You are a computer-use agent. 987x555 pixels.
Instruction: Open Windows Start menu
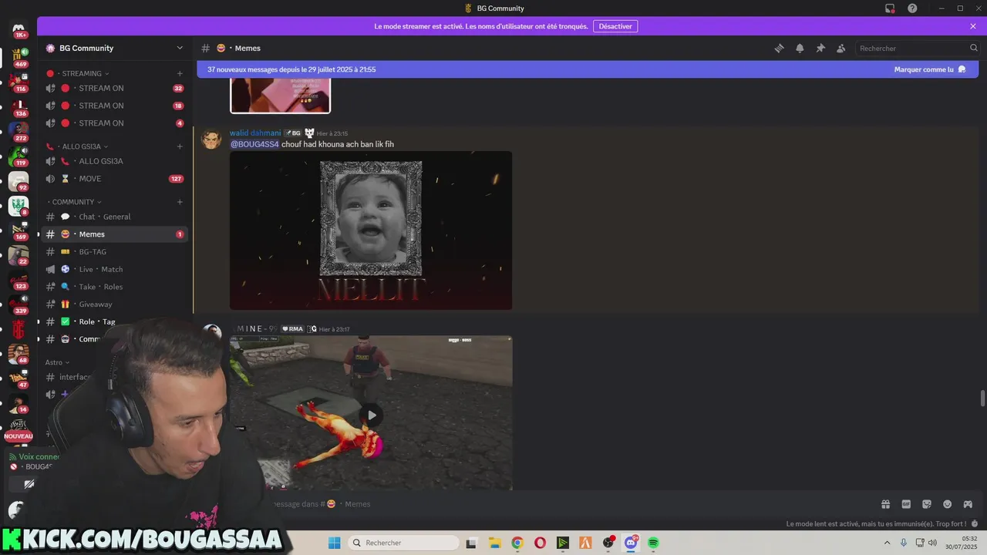point(334,543)
